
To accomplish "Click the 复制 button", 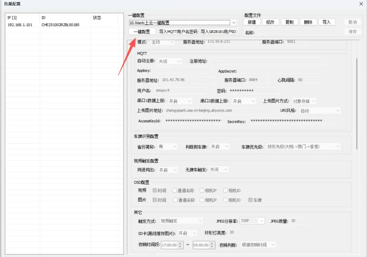I will coord(289,22).
